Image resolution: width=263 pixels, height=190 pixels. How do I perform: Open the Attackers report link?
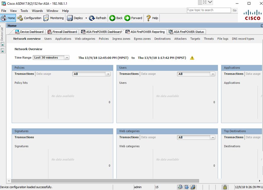pos(180,39)
